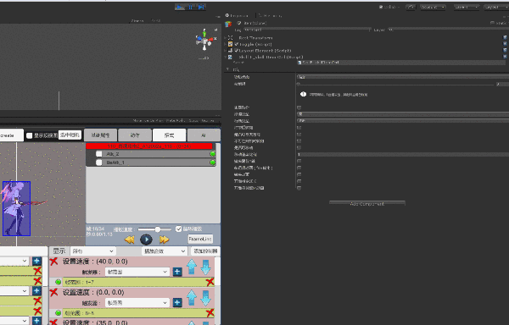Click the yellow rewind arrows in animation preview

pyautogui.click(x=130, y=240)
